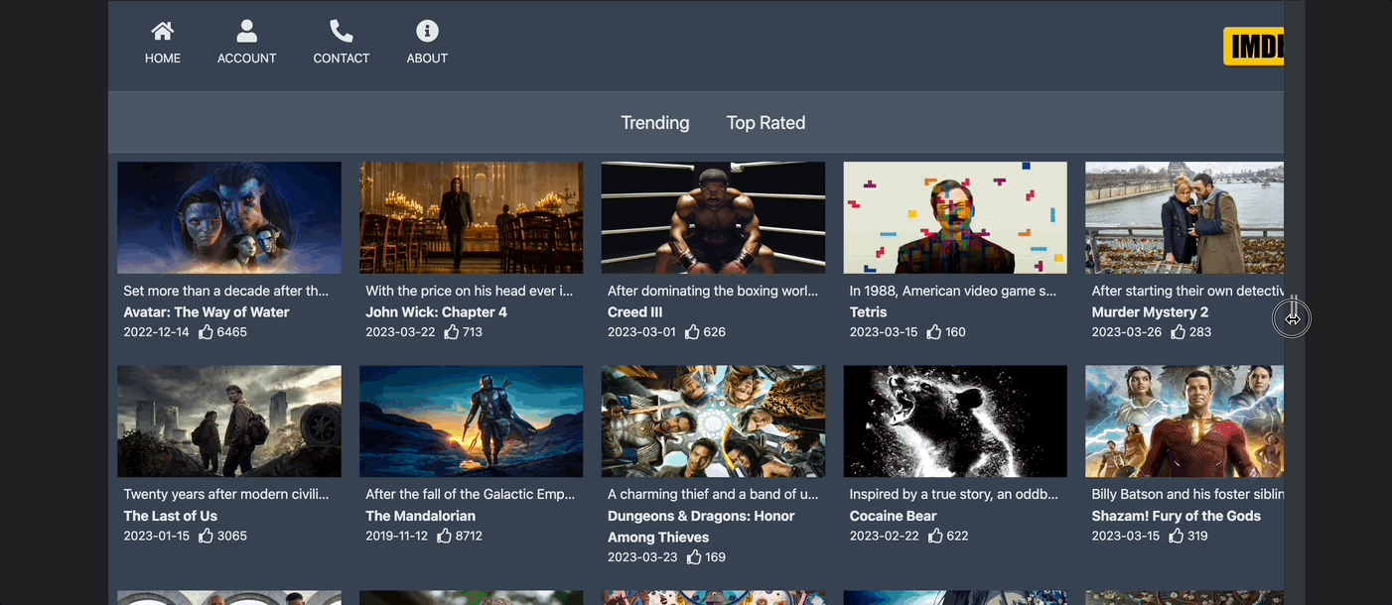1392x605 pixels.
Task: Select the Avatar movie poster thumbnail
Action: click(229, 218)
